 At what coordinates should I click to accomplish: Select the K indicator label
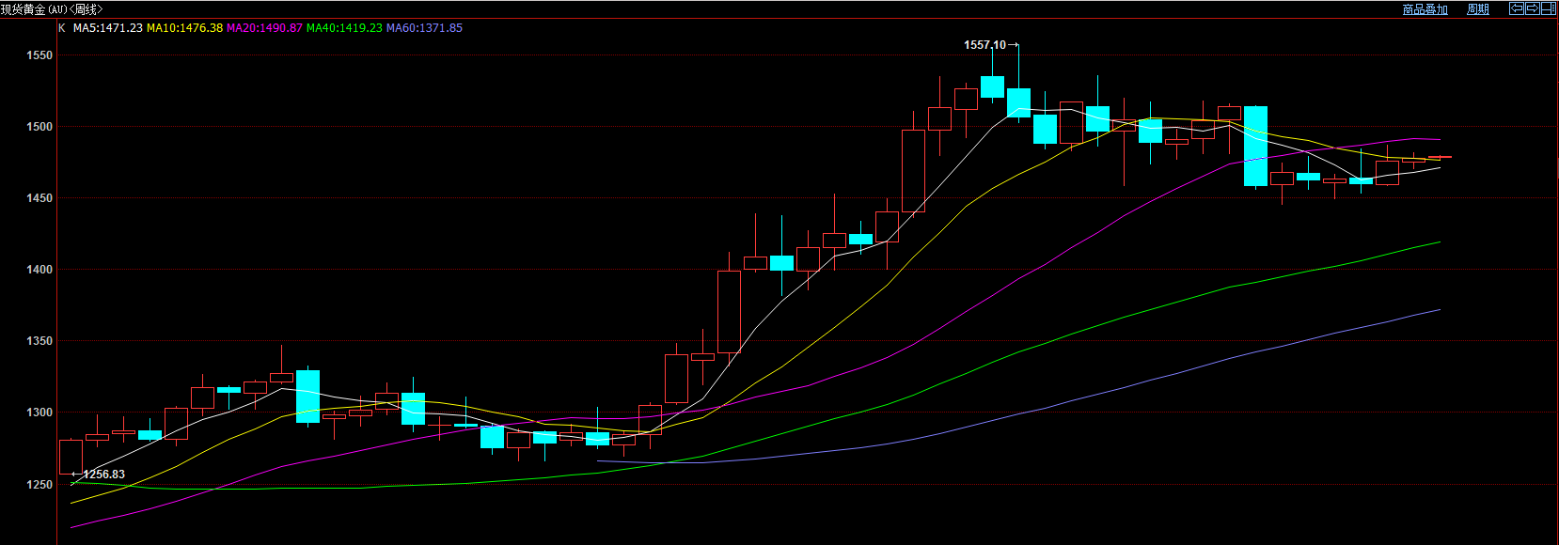click(62, 28)
